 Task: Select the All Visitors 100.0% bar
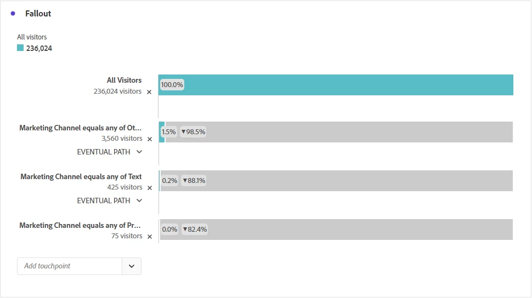(336, 85)
